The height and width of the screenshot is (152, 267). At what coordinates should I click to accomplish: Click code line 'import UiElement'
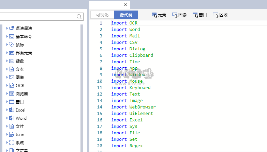pos(132,114)
